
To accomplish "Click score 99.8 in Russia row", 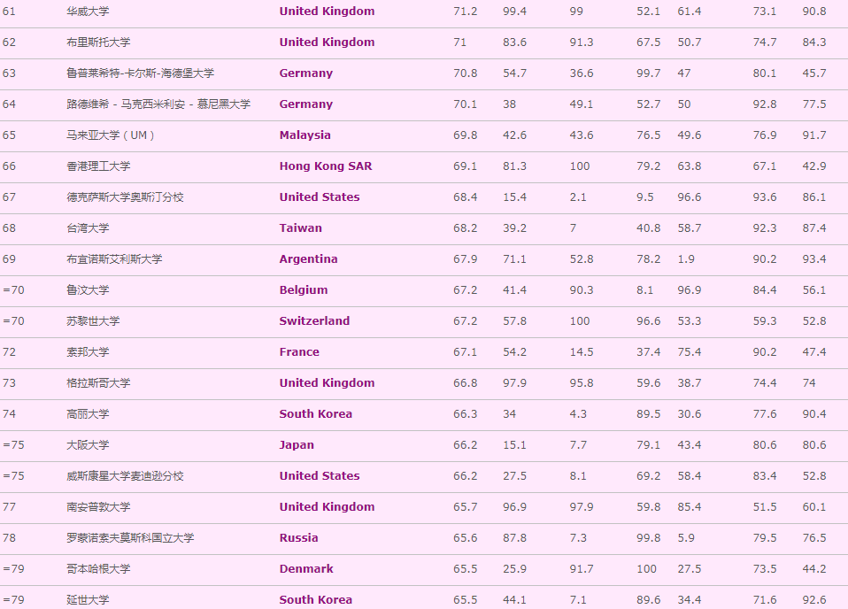I will coord(649,537).
